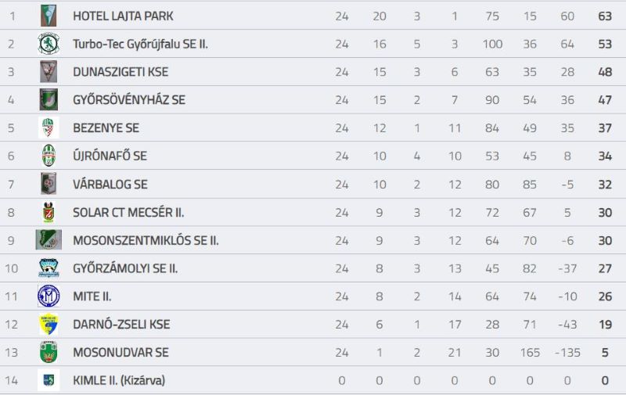The height and width of the screenshot is (395, 626).
Task: Select the BEZENYE SE team name
Action: point(106,128)
